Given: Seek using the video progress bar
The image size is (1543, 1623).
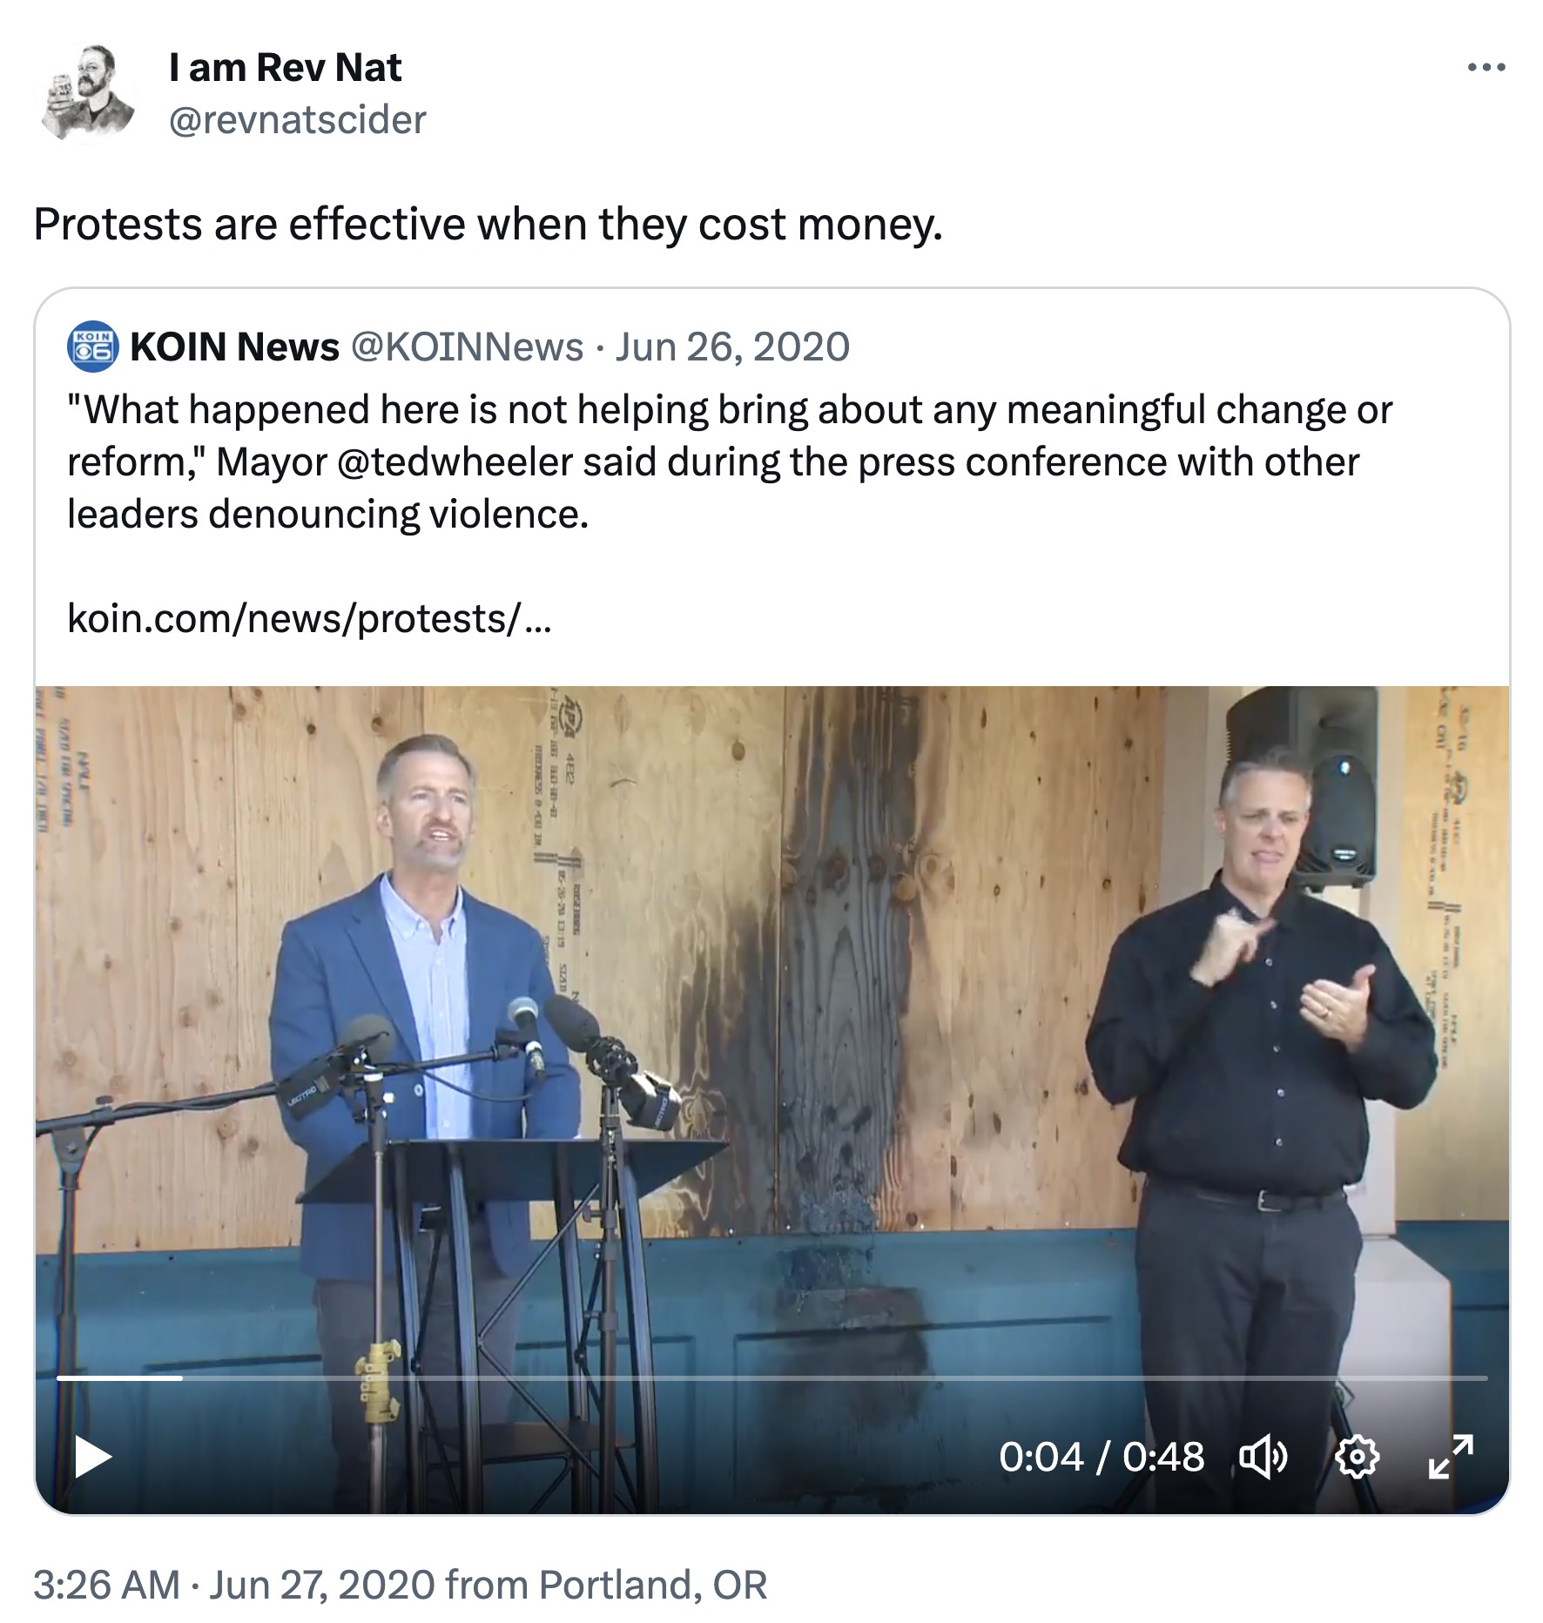Looking at the screenshot, I should click(x=771, y=1378).
